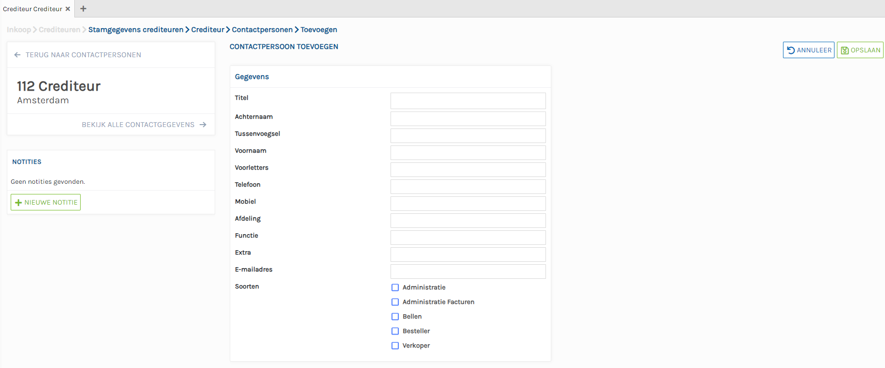885x368 pixels.
Task: Cancel with the Annuleer button
Action: point(808,50)
